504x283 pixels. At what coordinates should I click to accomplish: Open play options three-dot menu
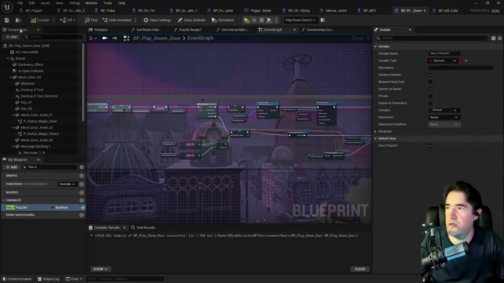point(276,20)
